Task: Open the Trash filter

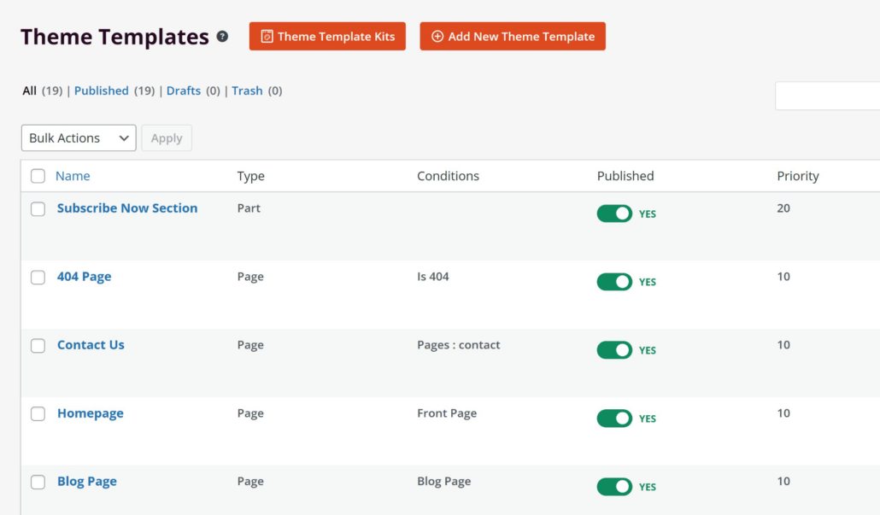Action: click(247, 91)
